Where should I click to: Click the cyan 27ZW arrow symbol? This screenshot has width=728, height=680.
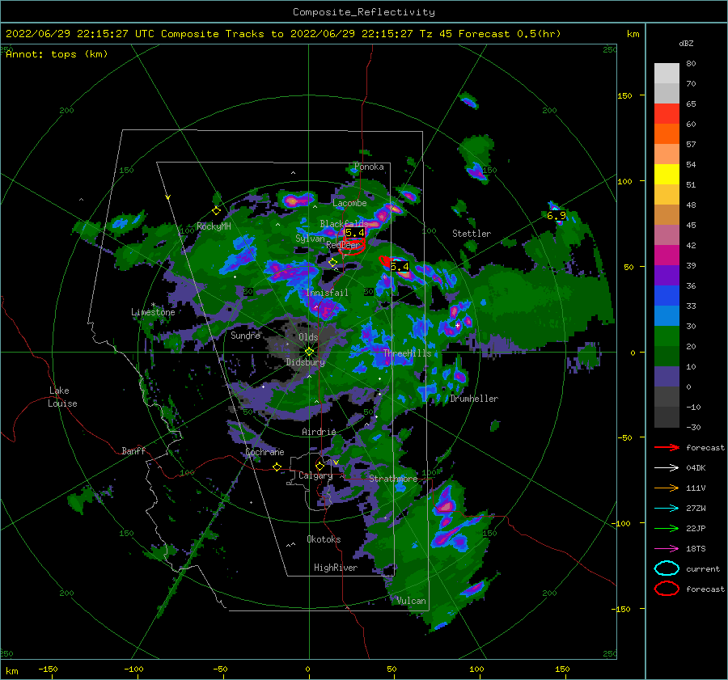(667, 509)
